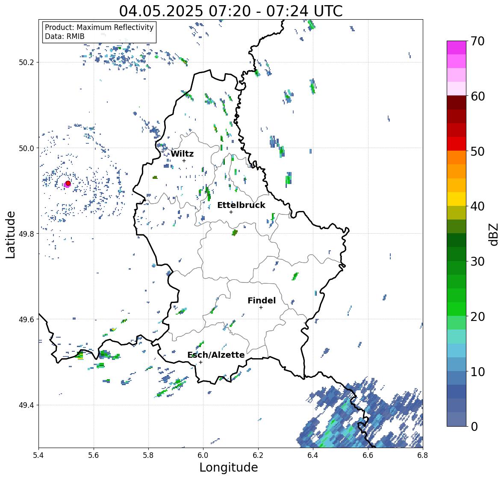Viewport: 504px width, 478px height.
Task: Click the latitude tick label 50.0
Action: [x=27, y=148]
